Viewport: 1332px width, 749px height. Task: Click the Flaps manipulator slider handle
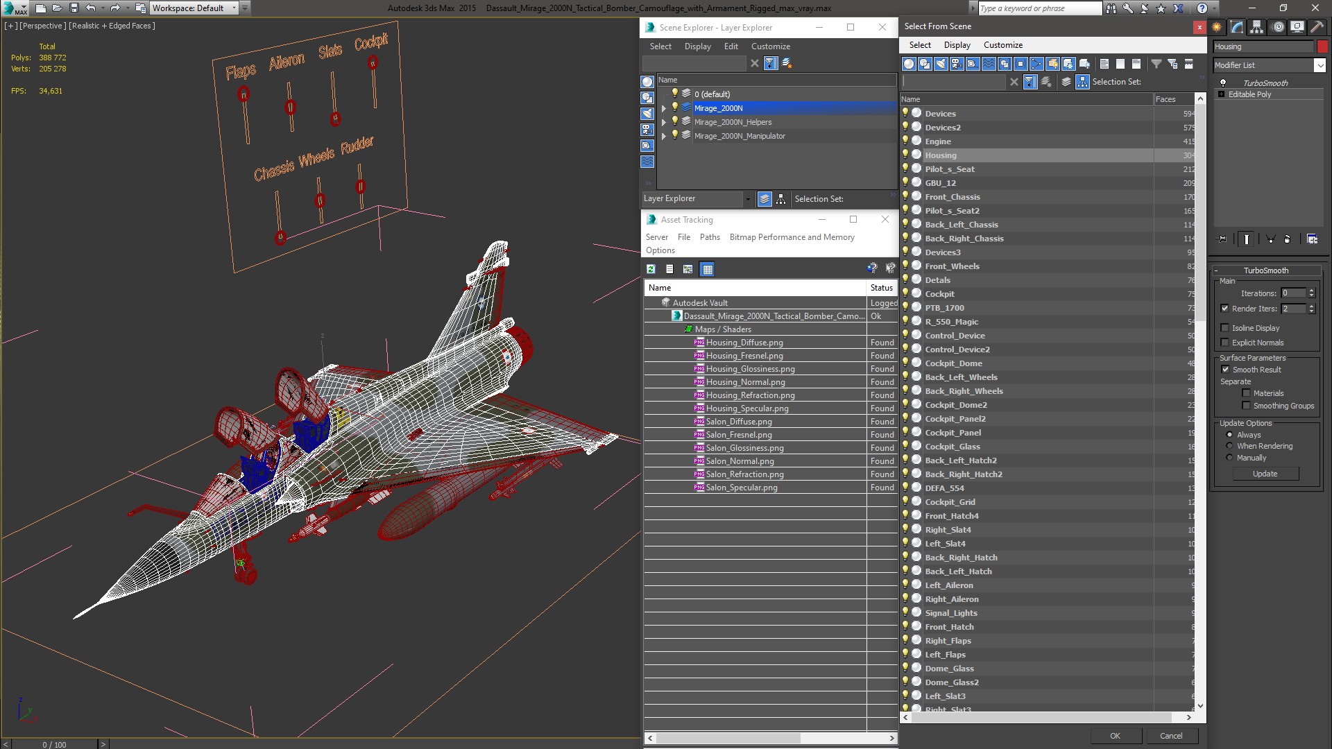point(244,94)
